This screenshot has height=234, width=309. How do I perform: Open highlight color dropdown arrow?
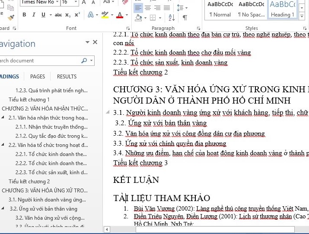112,15
